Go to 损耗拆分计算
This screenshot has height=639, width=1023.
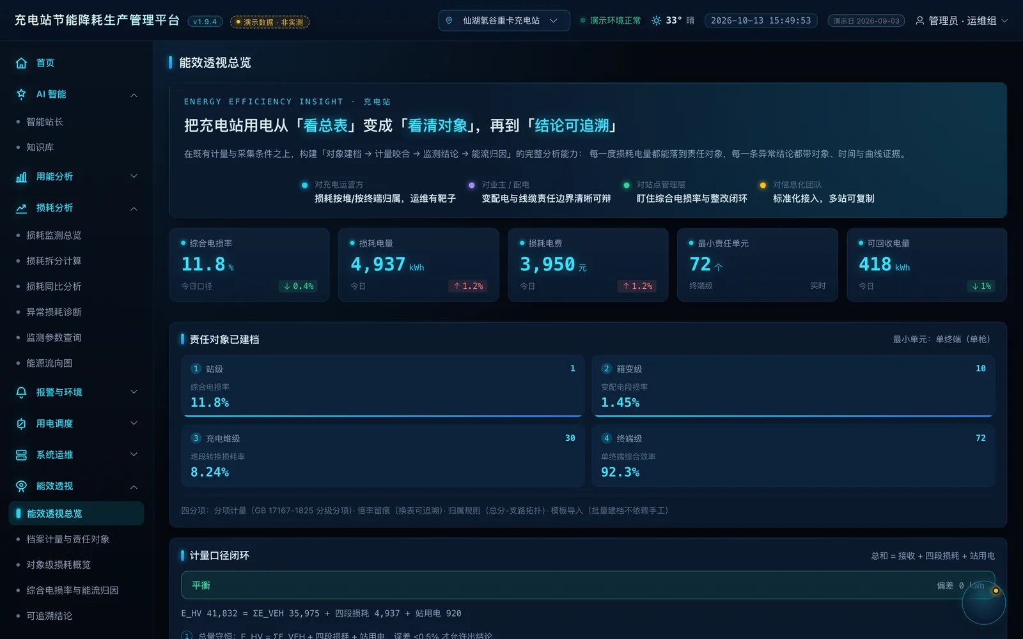tap(76, 261)
